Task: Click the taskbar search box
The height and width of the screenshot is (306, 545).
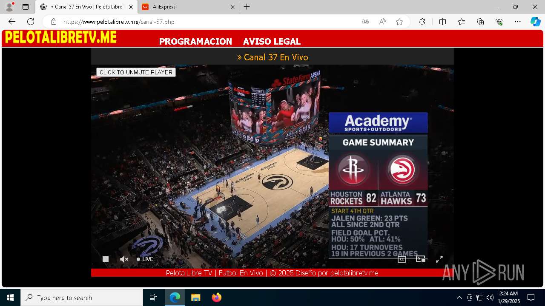Action: tap(82, 297)
